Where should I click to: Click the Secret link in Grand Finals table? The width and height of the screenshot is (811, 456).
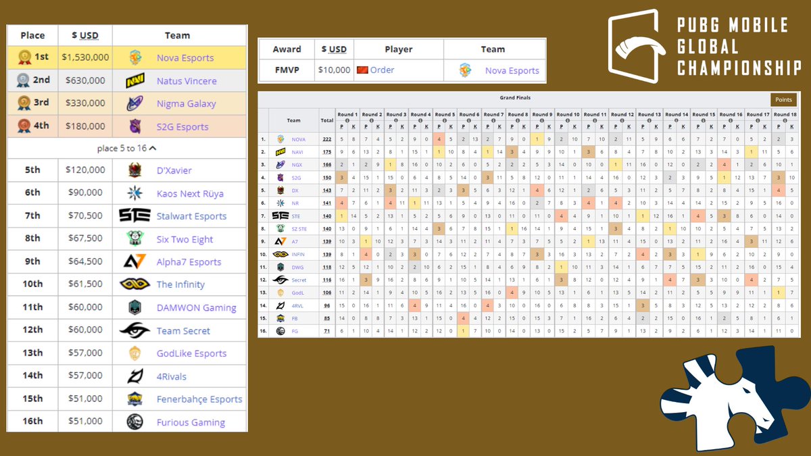[299, 280]
